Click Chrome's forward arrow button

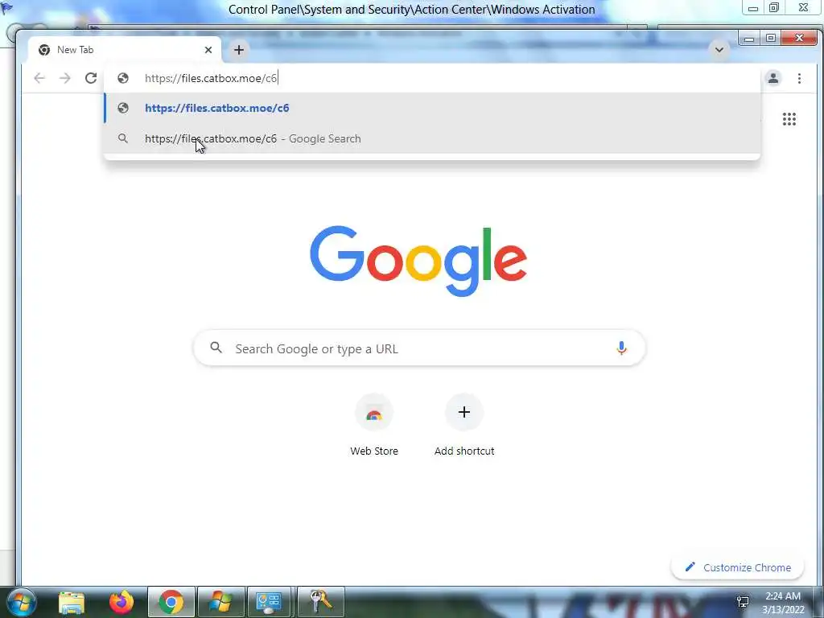65,78
